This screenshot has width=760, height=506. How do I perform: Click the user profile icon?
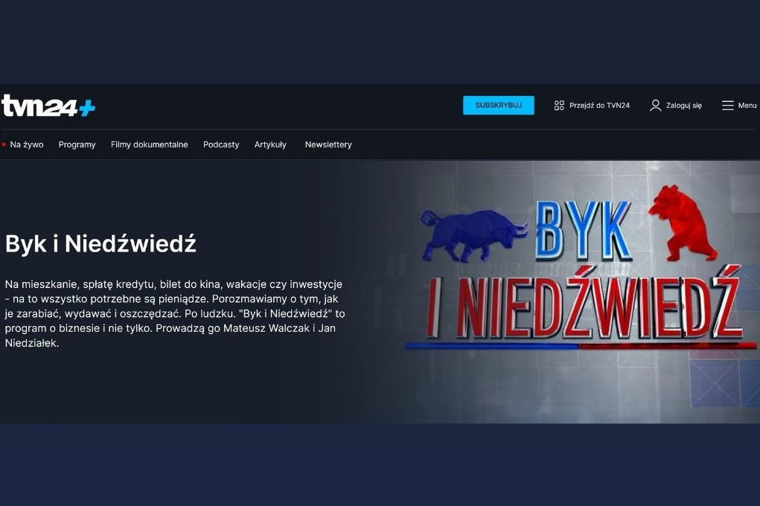click(x=655, y=106)
